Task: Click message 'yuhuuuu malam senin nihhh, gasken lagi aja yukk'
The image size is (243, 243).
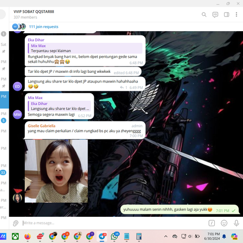Action: pos(168,209)
